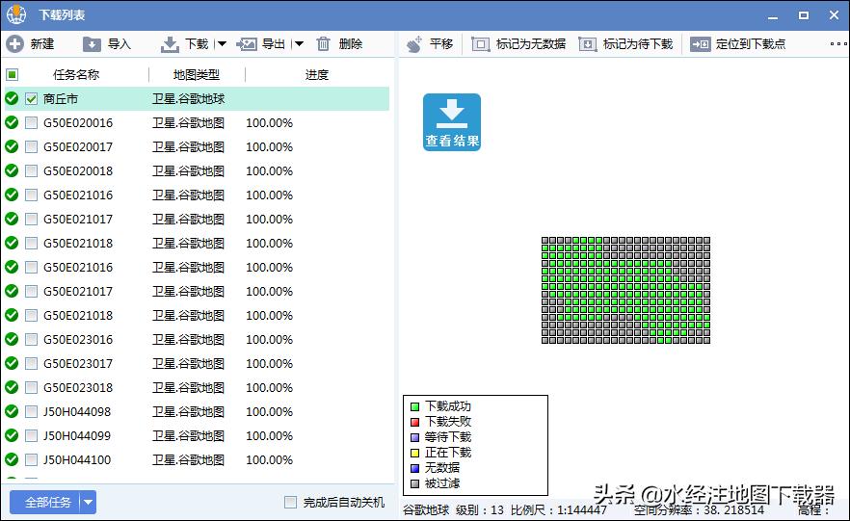Screen dimensions: 850x521
Task: Click the green 下载成功 legend swatch
Action: coord(414,406)
